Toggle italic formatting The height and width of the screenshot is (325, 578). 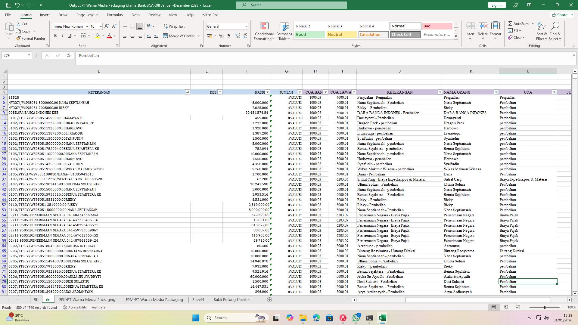click(63, 36)
